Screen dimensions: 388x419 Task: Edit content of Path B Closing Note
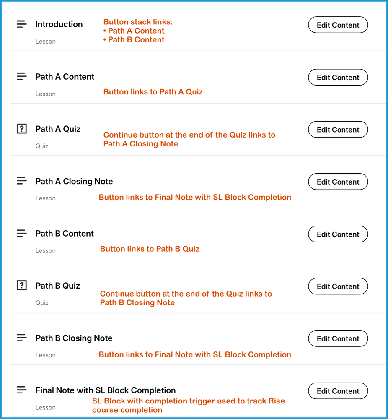pos(338,339)
